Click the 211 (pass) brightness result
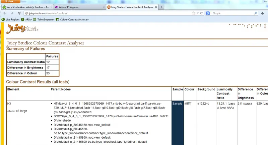This screenshot has width=268, height=145. coord(245,104)
